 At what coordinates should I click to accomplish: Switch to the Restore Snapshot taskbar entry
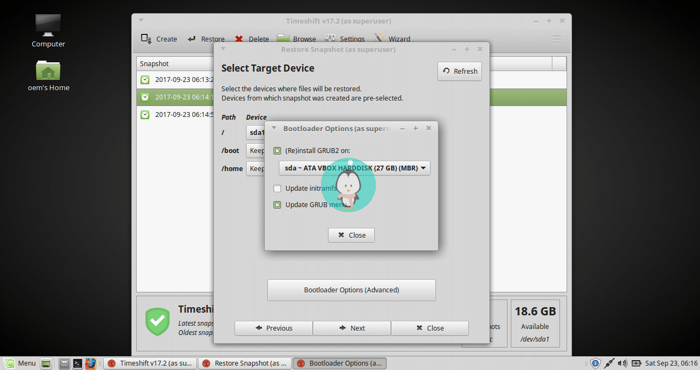pos(244,363)
